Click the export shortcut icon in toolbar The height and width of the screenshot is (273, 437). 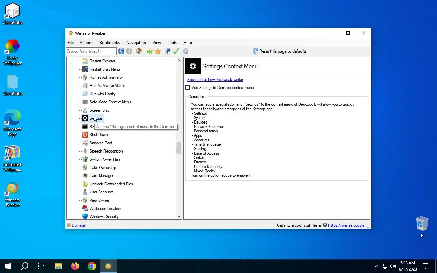coord(168,51)
